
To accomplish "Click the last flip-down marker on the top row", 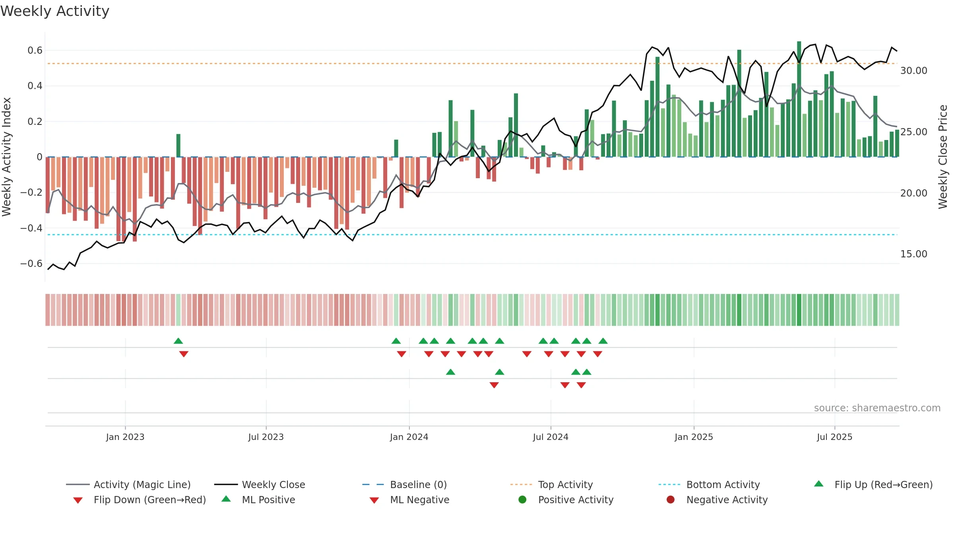I will (x=598, y=354).
